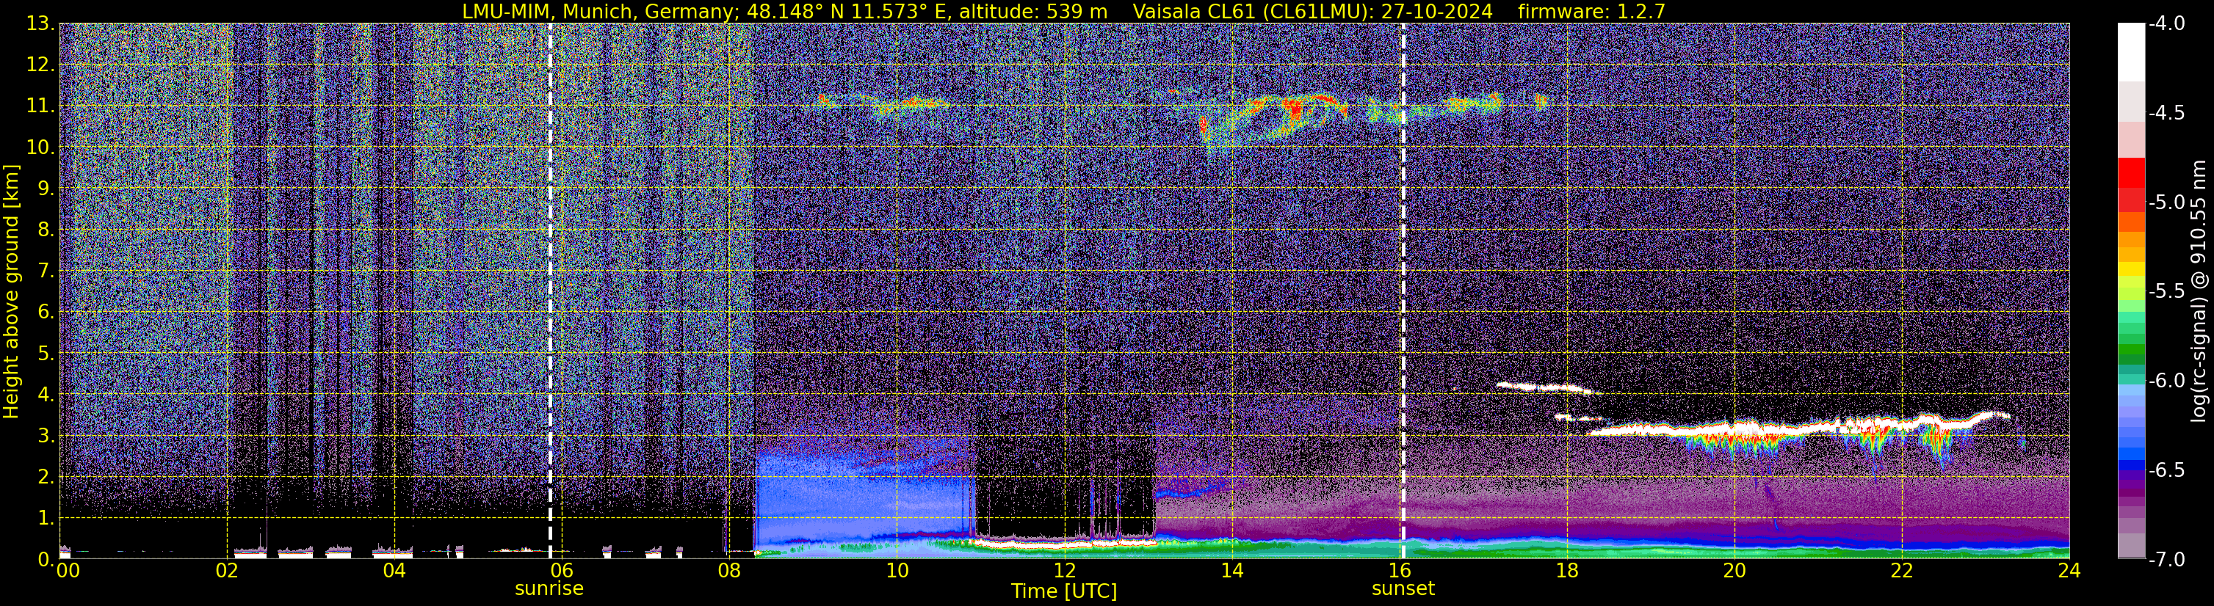Click the "Time [UTC]" axis title
Viewport: 2214px width, 606px height.
pos(1064,591)
